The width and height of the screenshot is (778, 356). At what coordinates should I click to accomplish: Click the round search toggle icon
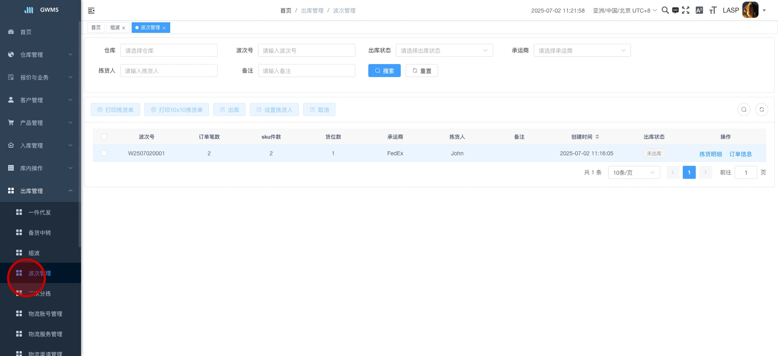(x=744, y=109)
